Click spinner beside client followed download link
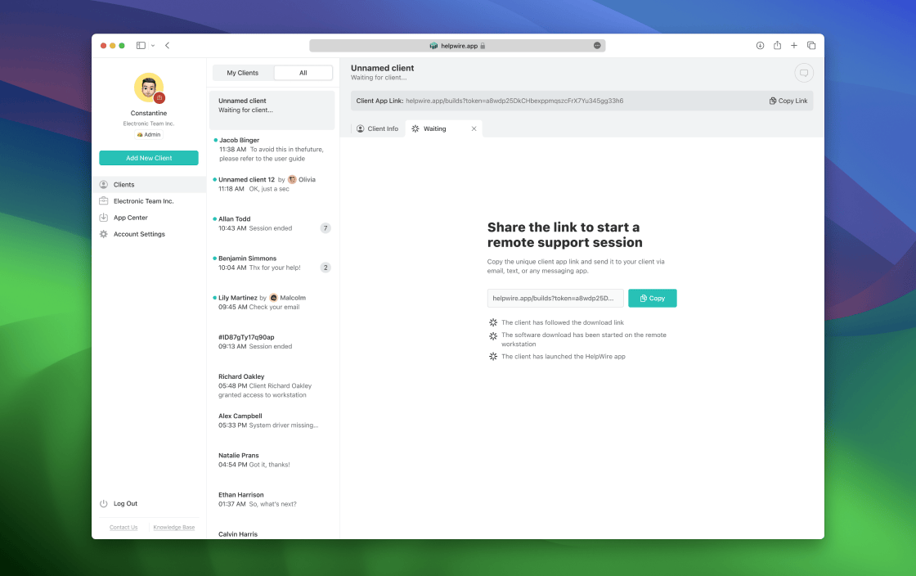 tap(493, 322)
